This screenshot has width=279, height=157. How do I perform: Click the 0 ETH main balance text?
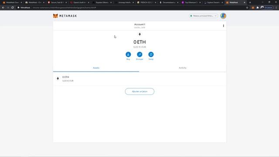[139, 42]
